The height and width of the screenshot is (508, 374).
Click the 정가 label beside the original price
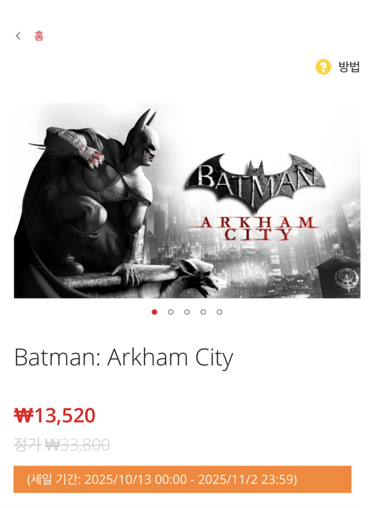click(x=28, y=444)
